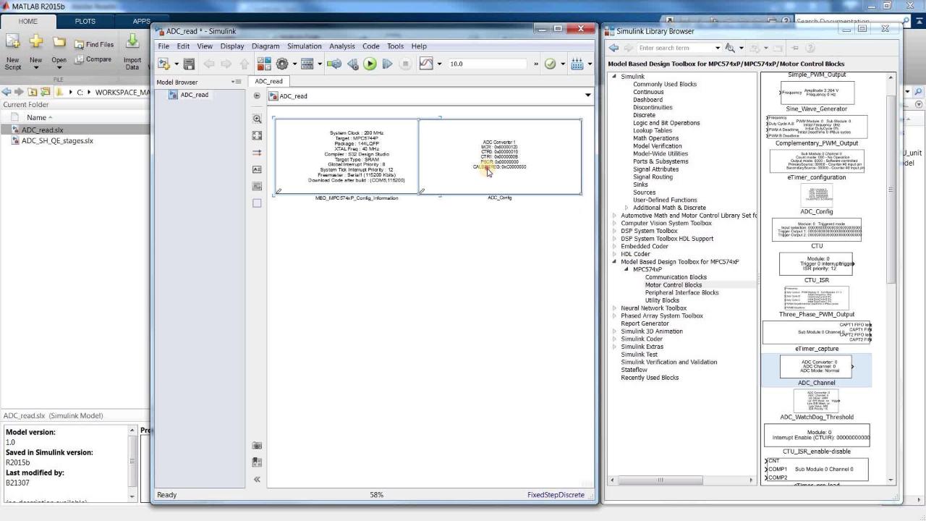Click the Save model icon
The image size is (926, 521).
(189, 64)
